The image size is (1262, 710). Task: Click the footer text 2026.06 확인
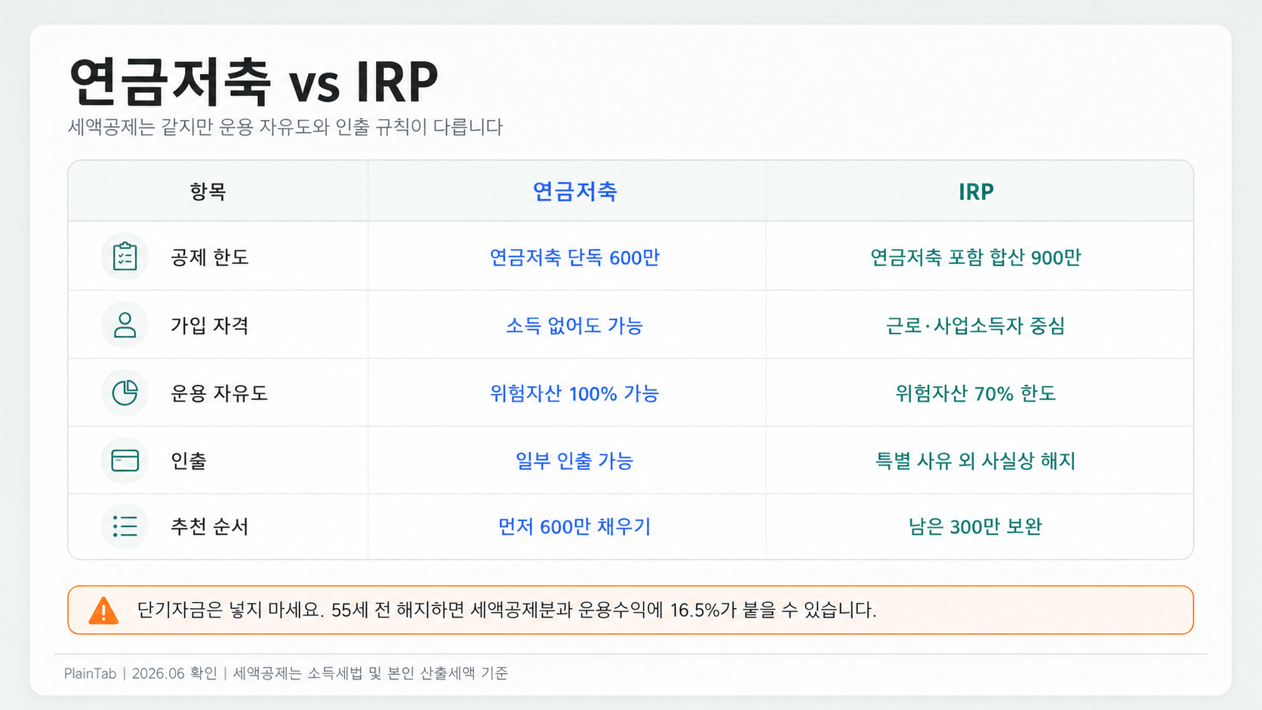[x=174, y=673]
